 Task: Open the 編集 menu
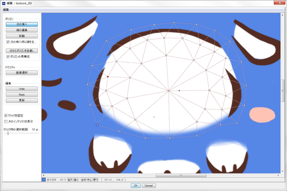point(6,10)
